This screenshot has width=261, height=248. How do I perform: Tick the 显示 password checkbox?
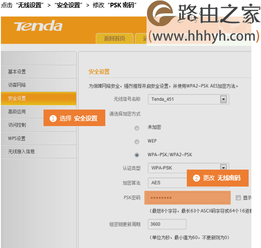[238, 198]
